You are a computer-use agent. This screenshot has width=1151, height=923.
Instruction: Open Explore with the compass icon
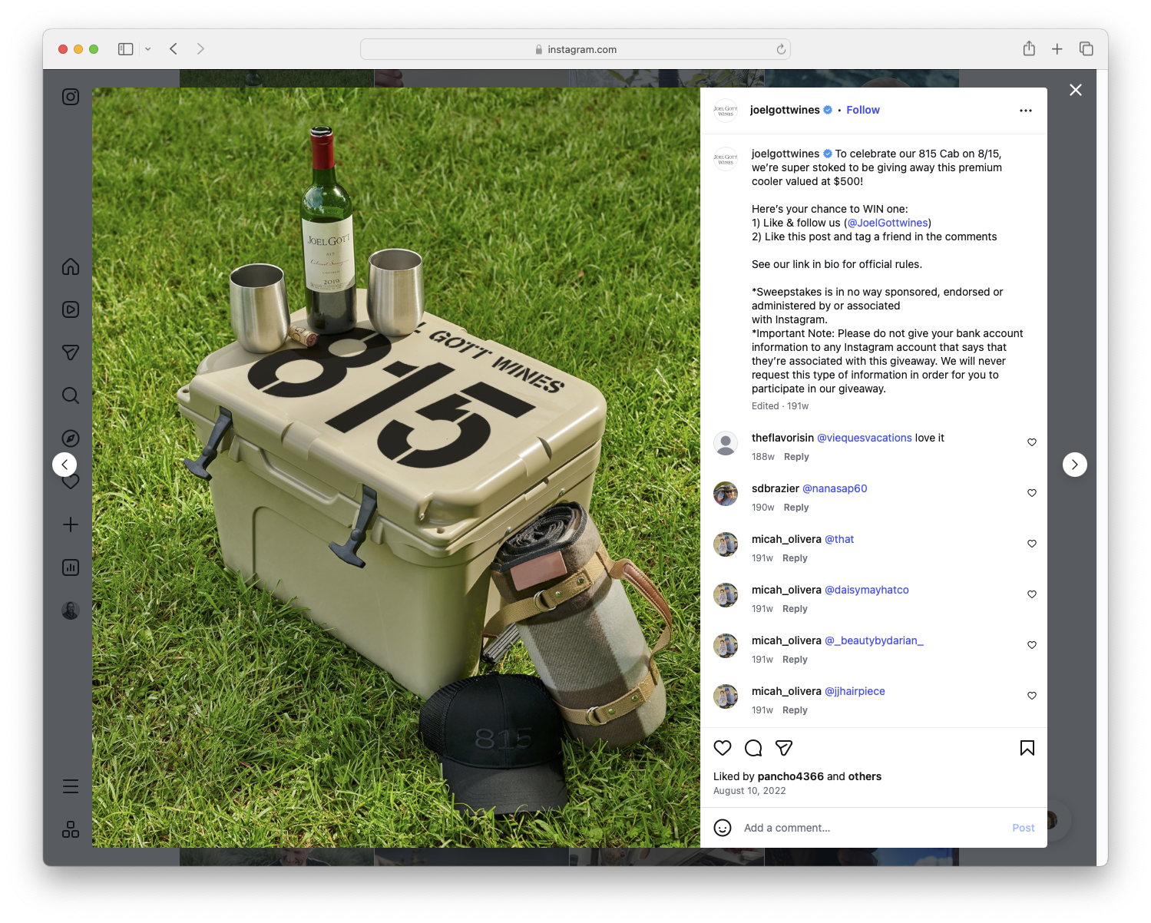(70, 438)
